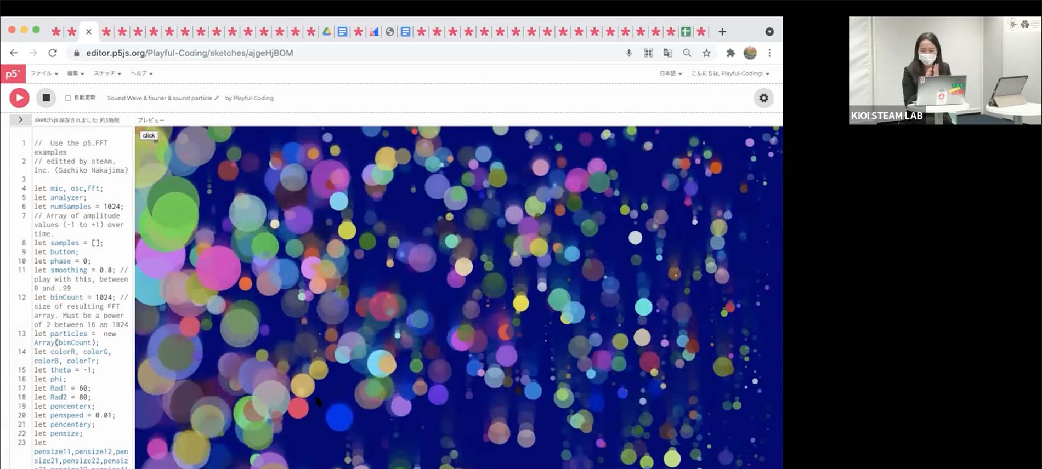Open the こんにちは, Playful-Coding! account dropdown
1042x469 pixels.
pyautogui.click(x=729, y=73)
